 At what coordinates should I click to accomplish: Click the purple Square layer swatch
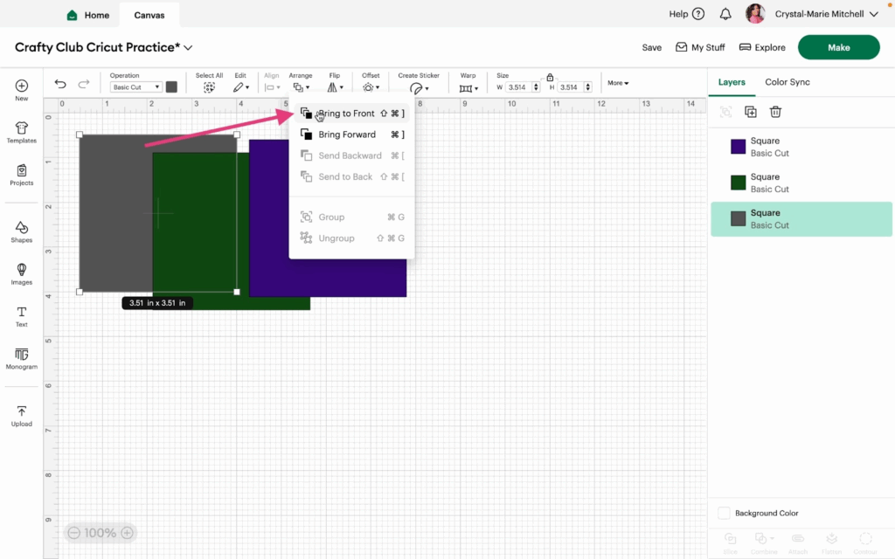click(x=738, y=147)
